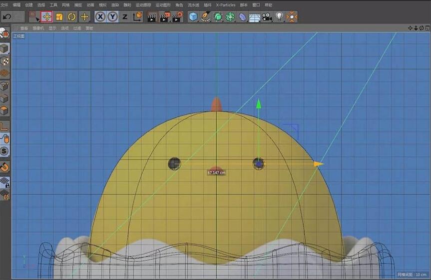This screenshot has width=431, height=280.
Task: Toggle the X axis lock
Action: coord(100,17)
